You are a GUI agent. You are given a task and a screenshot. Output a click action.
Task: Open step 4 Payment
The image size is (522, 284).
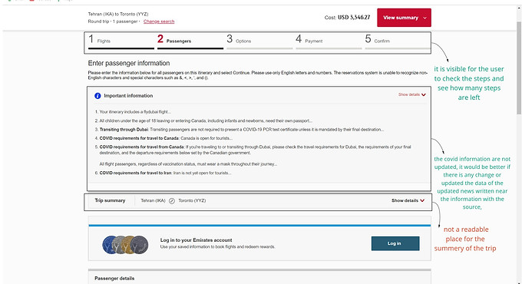tap(329, 41)
